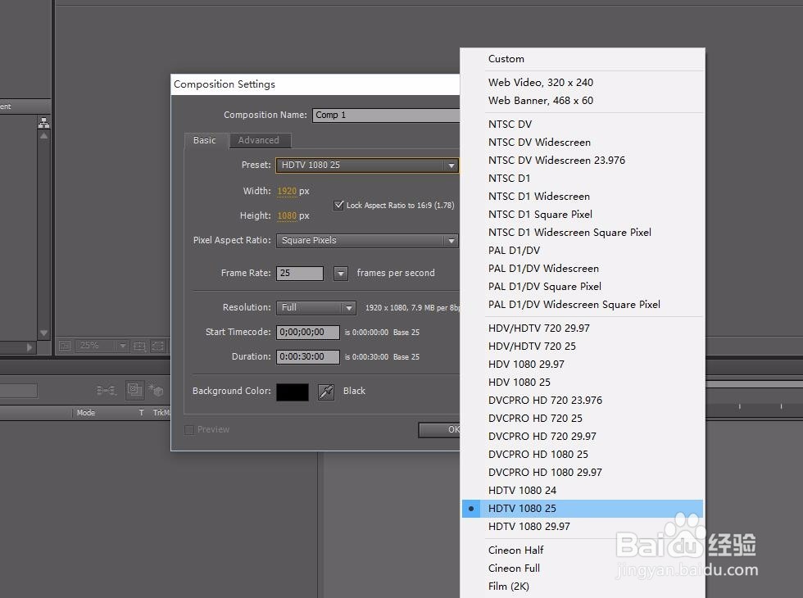The height and width of the screenshot is (598, 803).
Task: Open the Preset dropdown
Action: (367, 165)
